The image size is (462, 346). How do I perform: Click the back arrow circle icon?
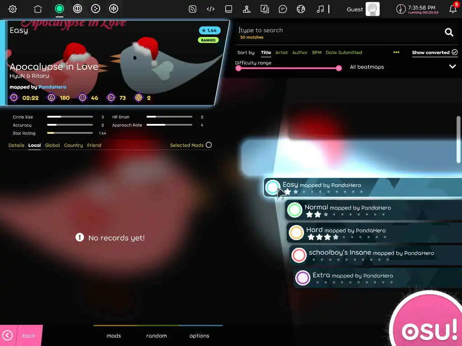[x=7, y=335]
